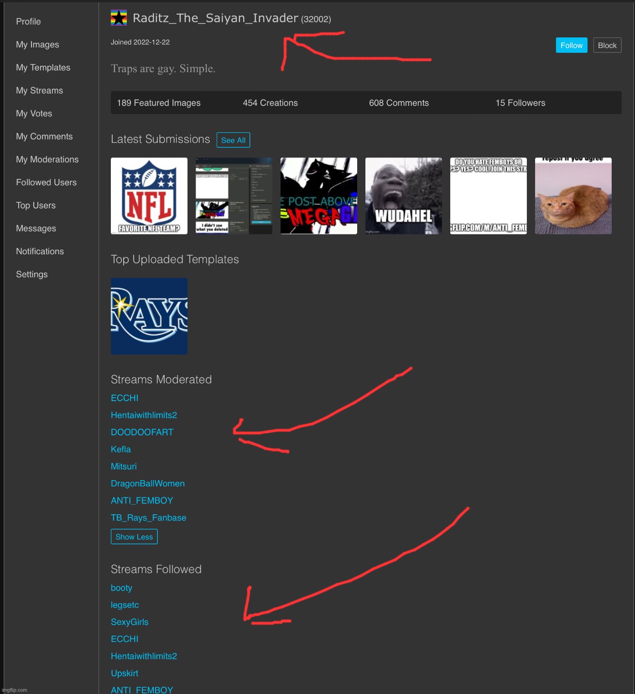The image size is (635, 694).
Task: Click the rainbow star user icon
Action: point(119,18)
